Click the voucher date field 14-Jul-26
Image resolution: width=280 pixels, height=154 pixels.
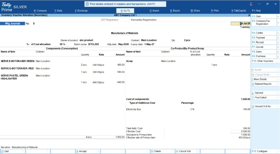point(240,23)
